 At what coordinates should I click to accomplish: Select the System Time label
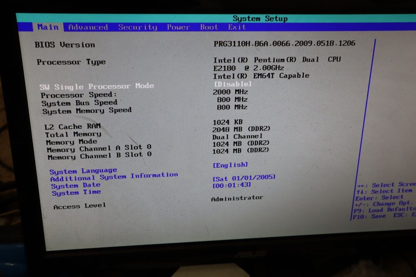77,192
